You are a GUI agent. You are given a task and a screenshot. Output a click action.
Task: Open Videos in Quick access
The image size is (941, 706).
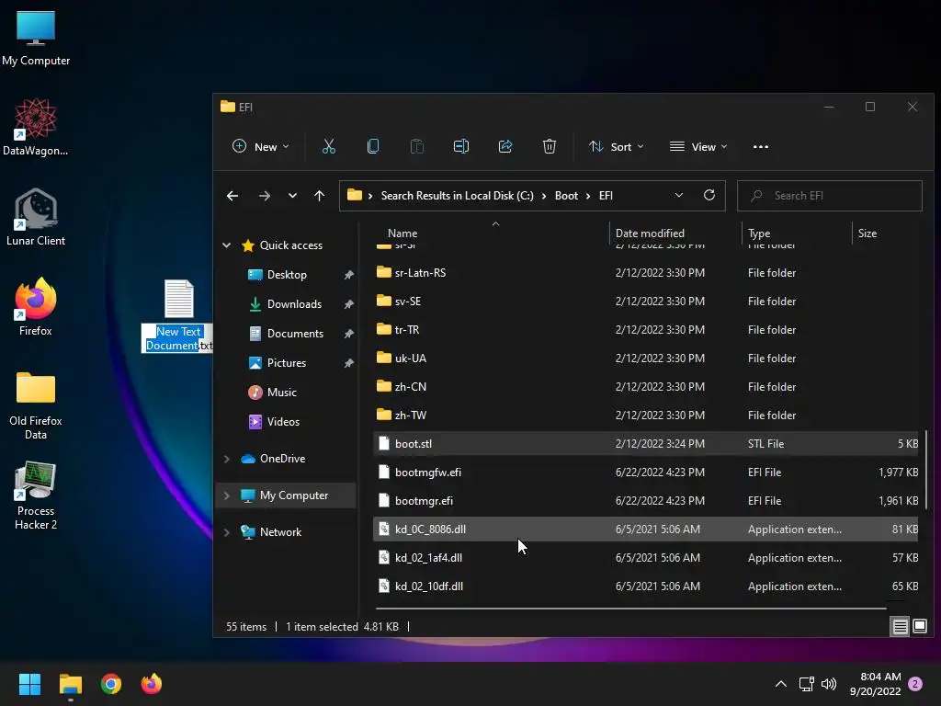tap(283, 421)
